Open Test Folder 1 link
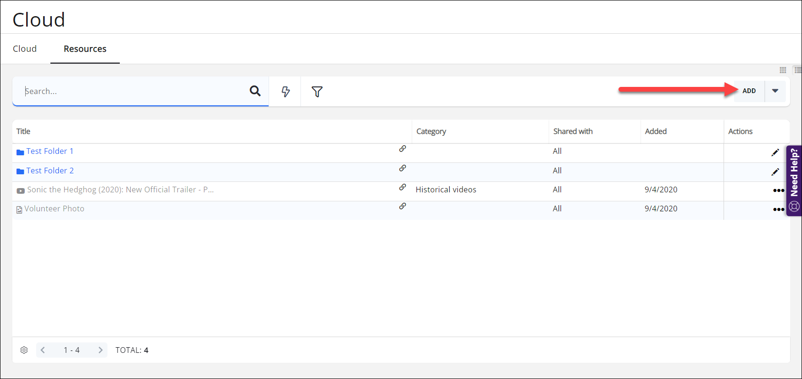The height and width of the screenshot is (379, 802). tap(50, 151)
